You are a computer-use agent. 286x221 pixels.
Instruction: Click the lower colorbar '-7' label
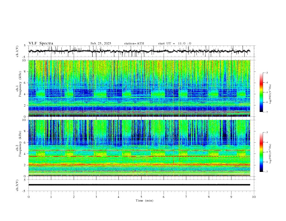point(266,172)
